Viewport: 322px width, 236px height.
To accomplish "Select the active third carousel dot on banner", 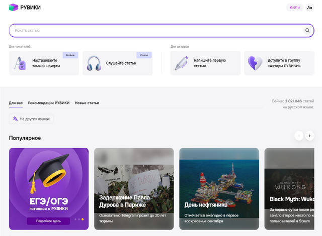I will tap(83, 219).
